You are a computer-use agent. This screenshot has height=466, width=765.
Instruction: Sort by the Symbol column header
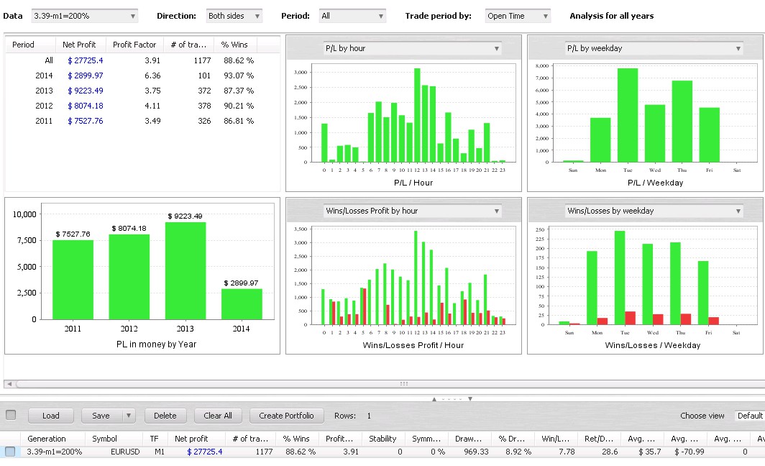tap(114, 439)
